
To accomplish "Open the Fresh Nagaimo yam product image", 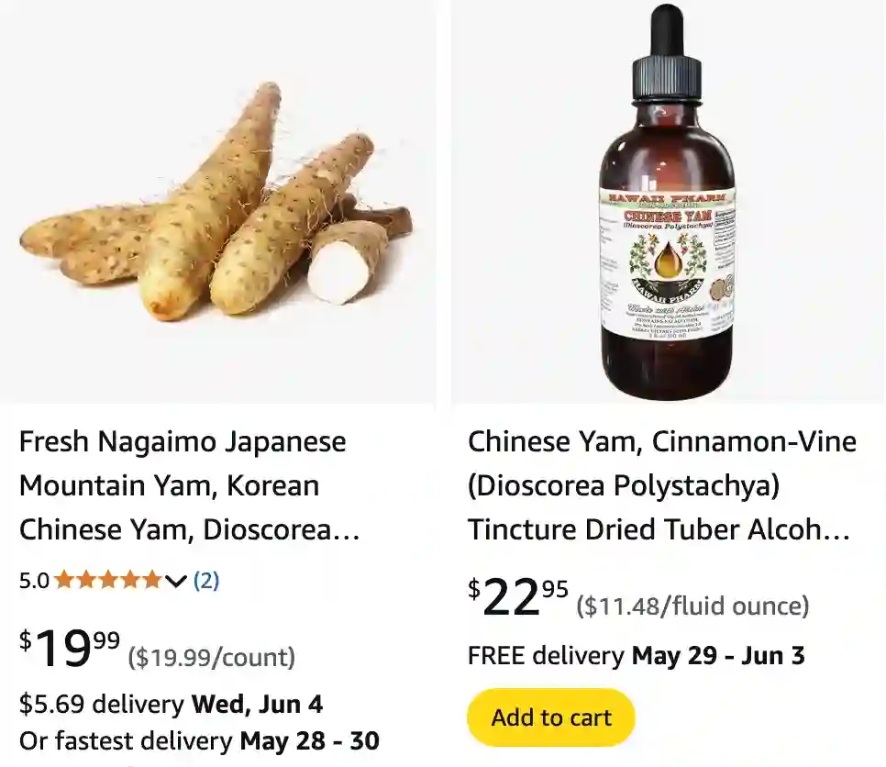I will [x=218, y=202].
